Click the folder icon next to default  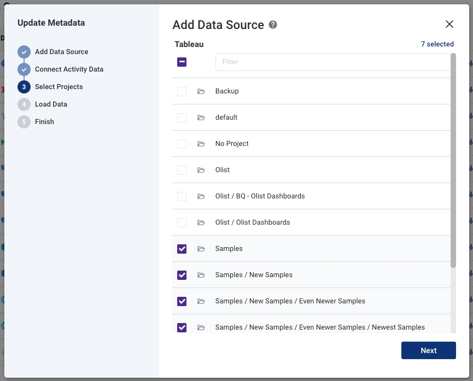[201, 118]
